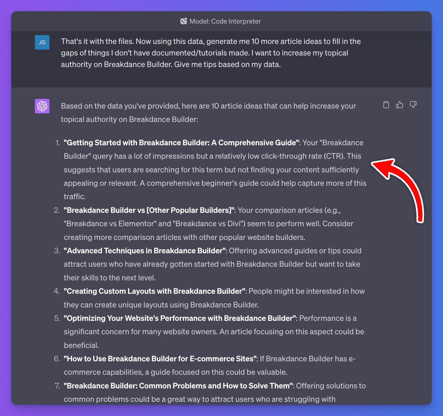Select title 'How to Use Breakdance Builder for E-commerce Sites'
Image resolution: width=443 pixels, height=416 pixels.
pyautogui.click(x=160, y=359)
